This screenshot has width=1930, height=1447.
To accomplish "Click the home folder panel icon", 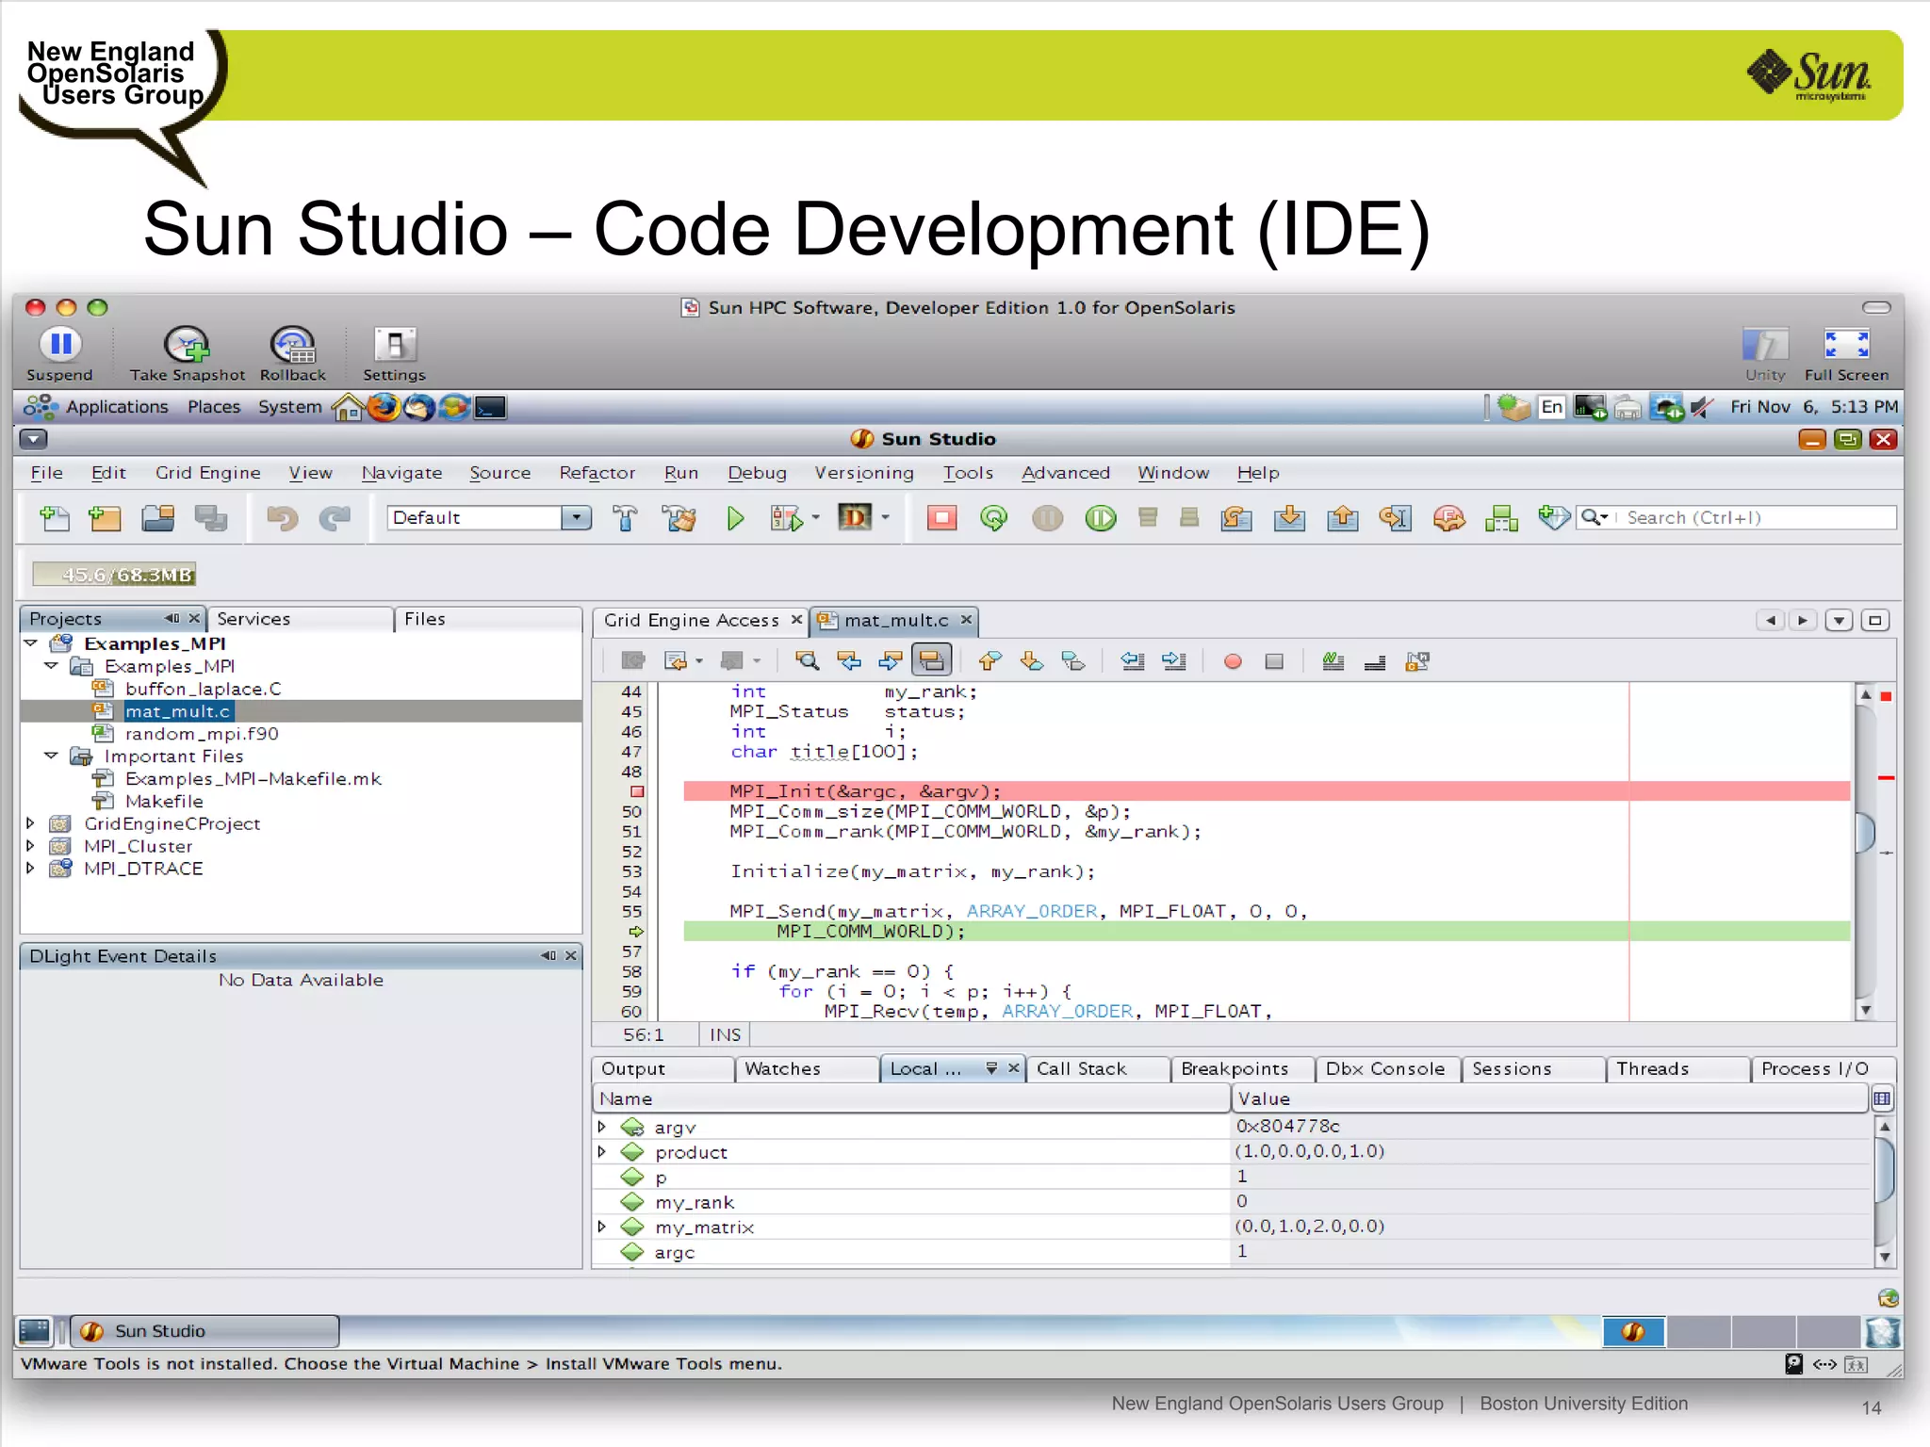I will [348, 407].
